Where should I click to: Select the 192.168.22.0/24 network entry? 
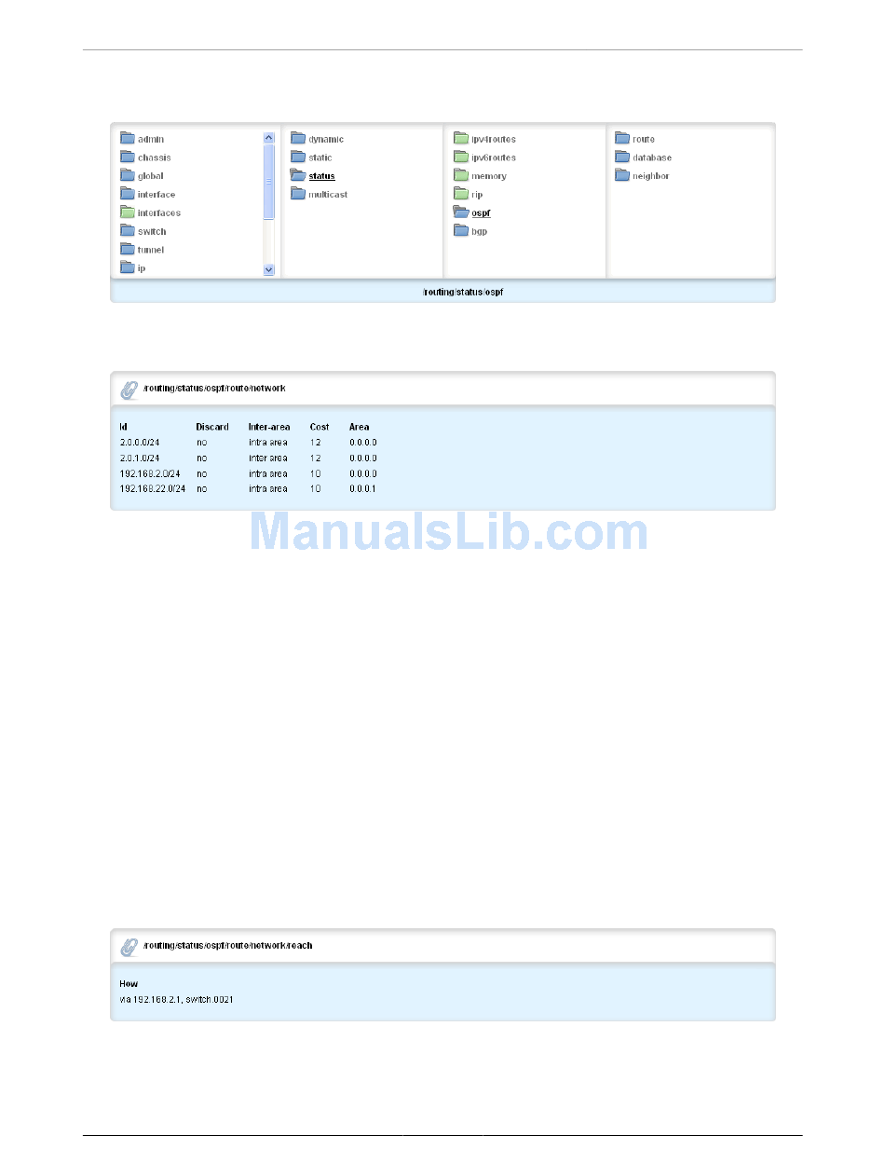click(x=153, y=488)
